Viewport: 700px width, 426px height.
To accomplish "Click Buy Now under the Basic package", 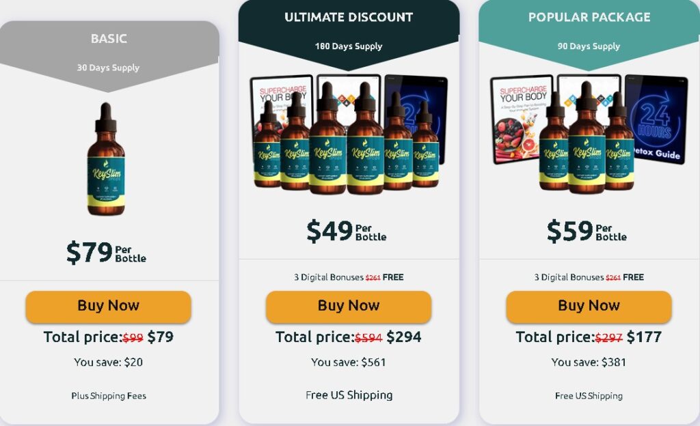I will (108, 306).
